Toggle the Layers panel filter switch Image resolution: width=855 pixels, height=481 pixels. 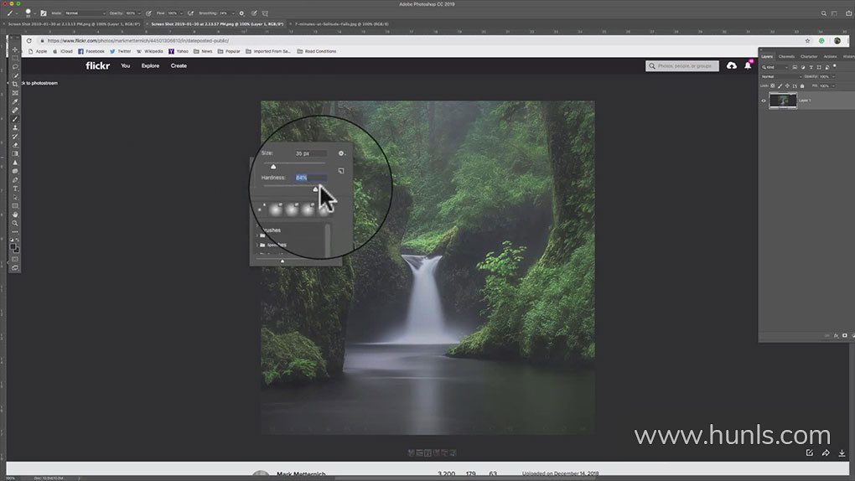click(835, 65)
